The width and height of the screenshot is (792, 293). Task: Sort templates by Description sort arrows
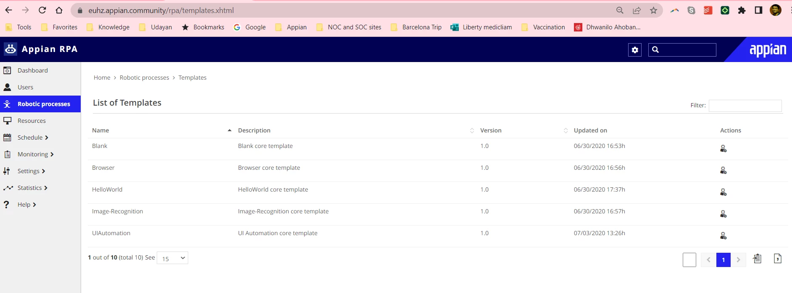click(x=472, y=130)
